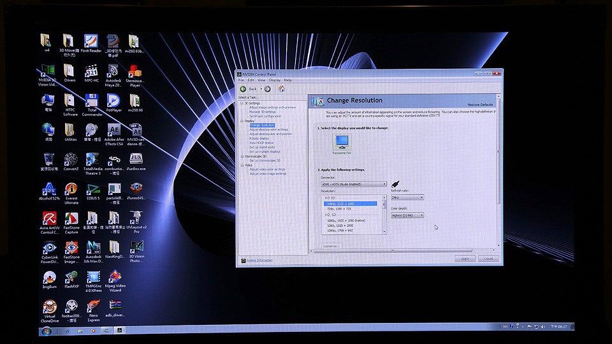Launch Nero Express shortcut

tap(94, 311)
